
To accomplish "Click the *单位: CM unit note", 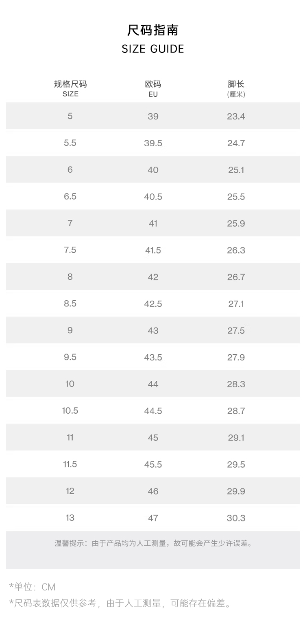I will [32, 587].
